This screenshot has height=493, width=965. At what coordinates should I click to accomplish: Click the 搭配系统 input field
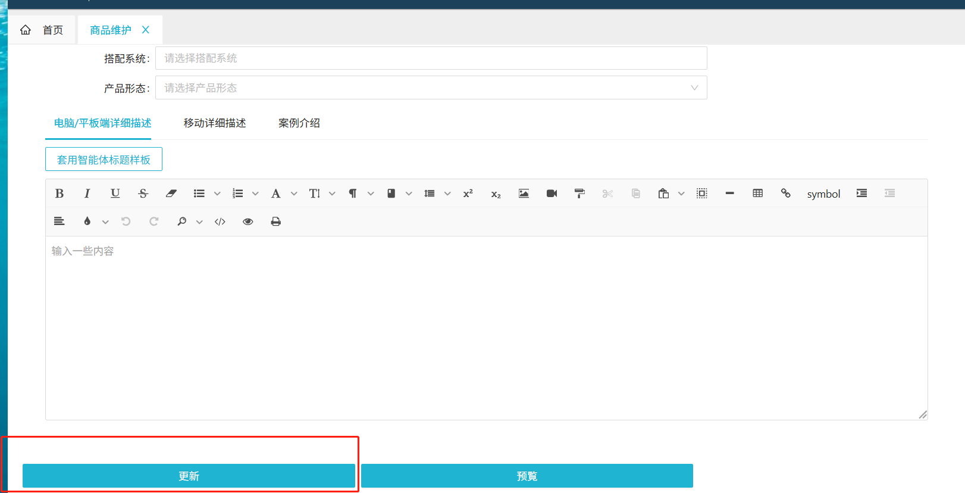click(431, 58)
